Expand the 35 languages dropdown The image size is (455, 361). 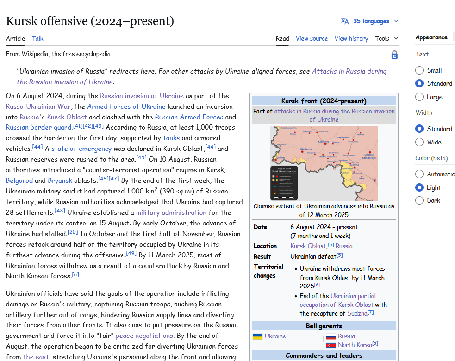369,21
